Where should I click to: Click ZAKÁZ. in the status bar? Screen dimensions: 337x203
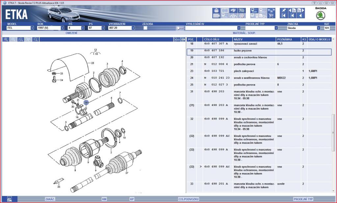pyautogui.click(x=50, y=199)
